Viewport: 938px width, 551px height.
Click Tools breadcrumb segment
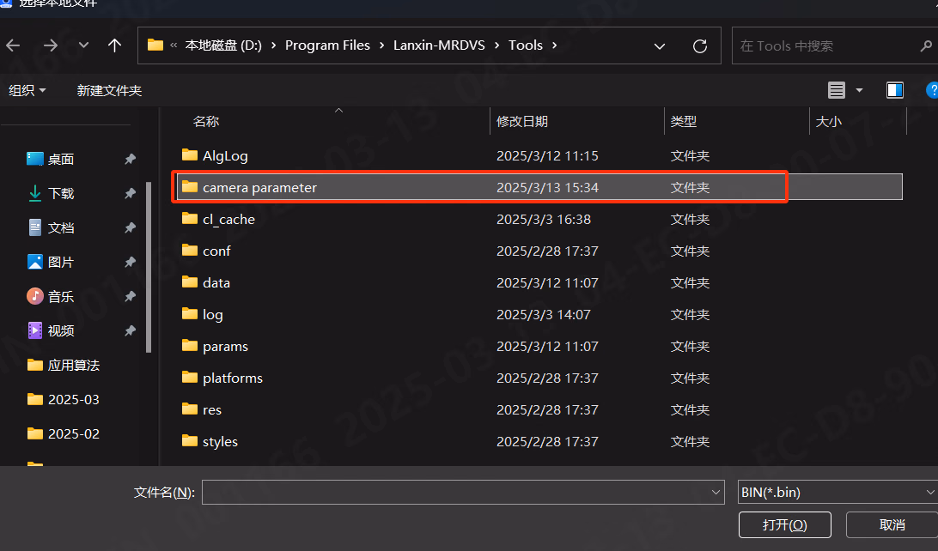click(x=525, y=45)
